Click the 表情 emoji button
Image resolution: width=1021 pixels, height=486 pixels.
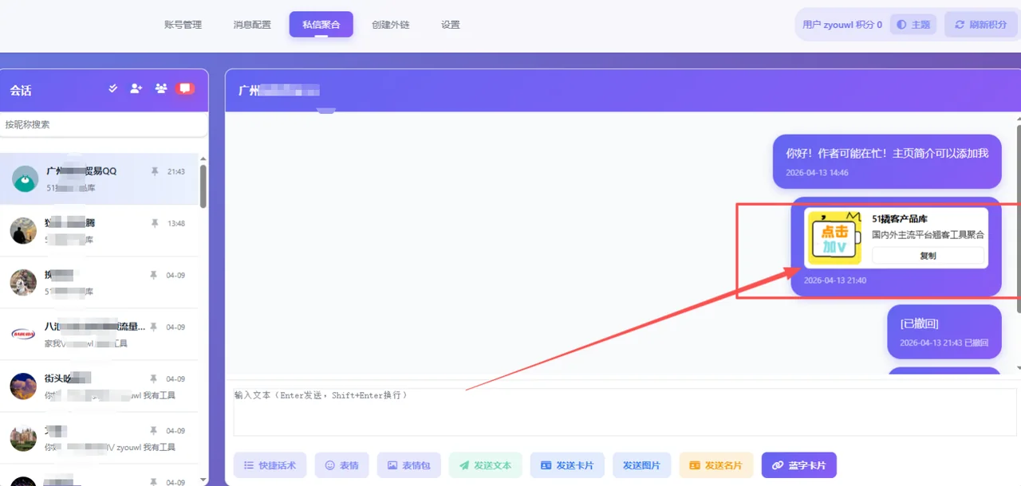pyautogui.click(x=341, y=465)
